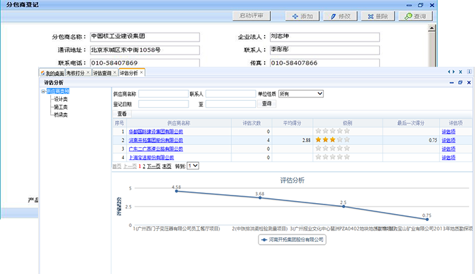Click 评估项 link in row 4
Screen dimensions: 475x274
(x=448, y=157)
